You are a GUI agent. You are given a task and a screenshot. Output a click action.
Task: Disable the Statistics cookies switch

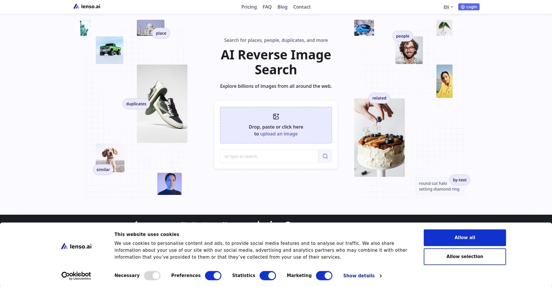[x=268, y=276]
